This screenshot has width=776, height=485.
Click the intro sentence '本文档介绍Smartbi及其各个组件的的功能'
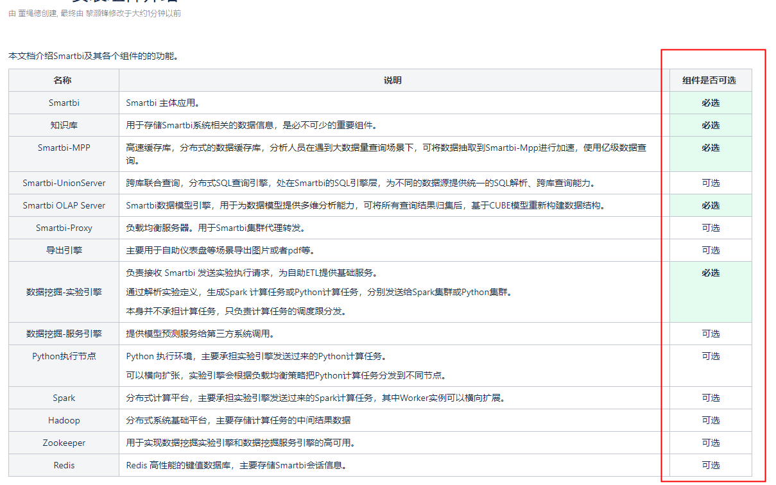click(93, 56)
